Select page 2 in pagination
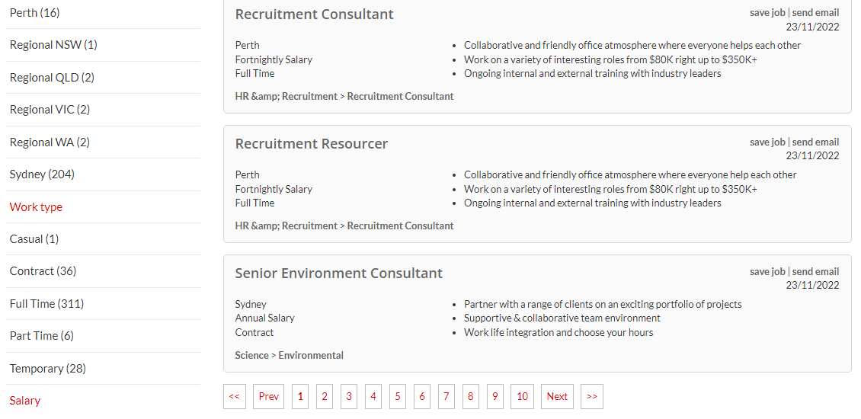 point(325,396)
